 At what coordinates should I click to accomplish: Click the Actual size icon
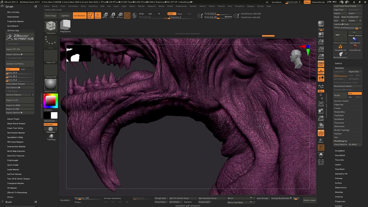[321, 49]
